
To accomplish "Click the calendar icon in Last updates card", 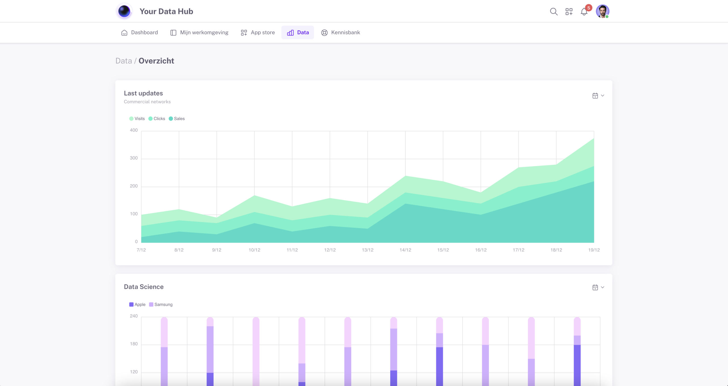I will coord(595,96).
